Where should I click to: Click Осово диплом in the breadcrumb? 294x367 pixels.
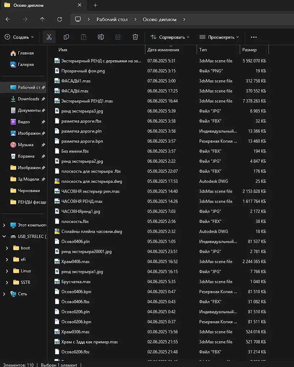[x=160, y=19]
